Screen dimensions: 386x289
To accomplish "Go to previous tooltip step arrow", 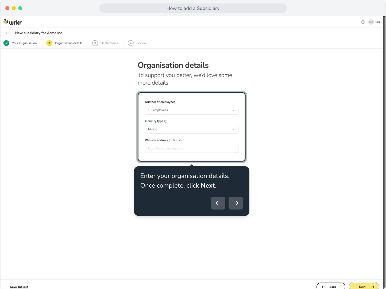I will point(218,203).
